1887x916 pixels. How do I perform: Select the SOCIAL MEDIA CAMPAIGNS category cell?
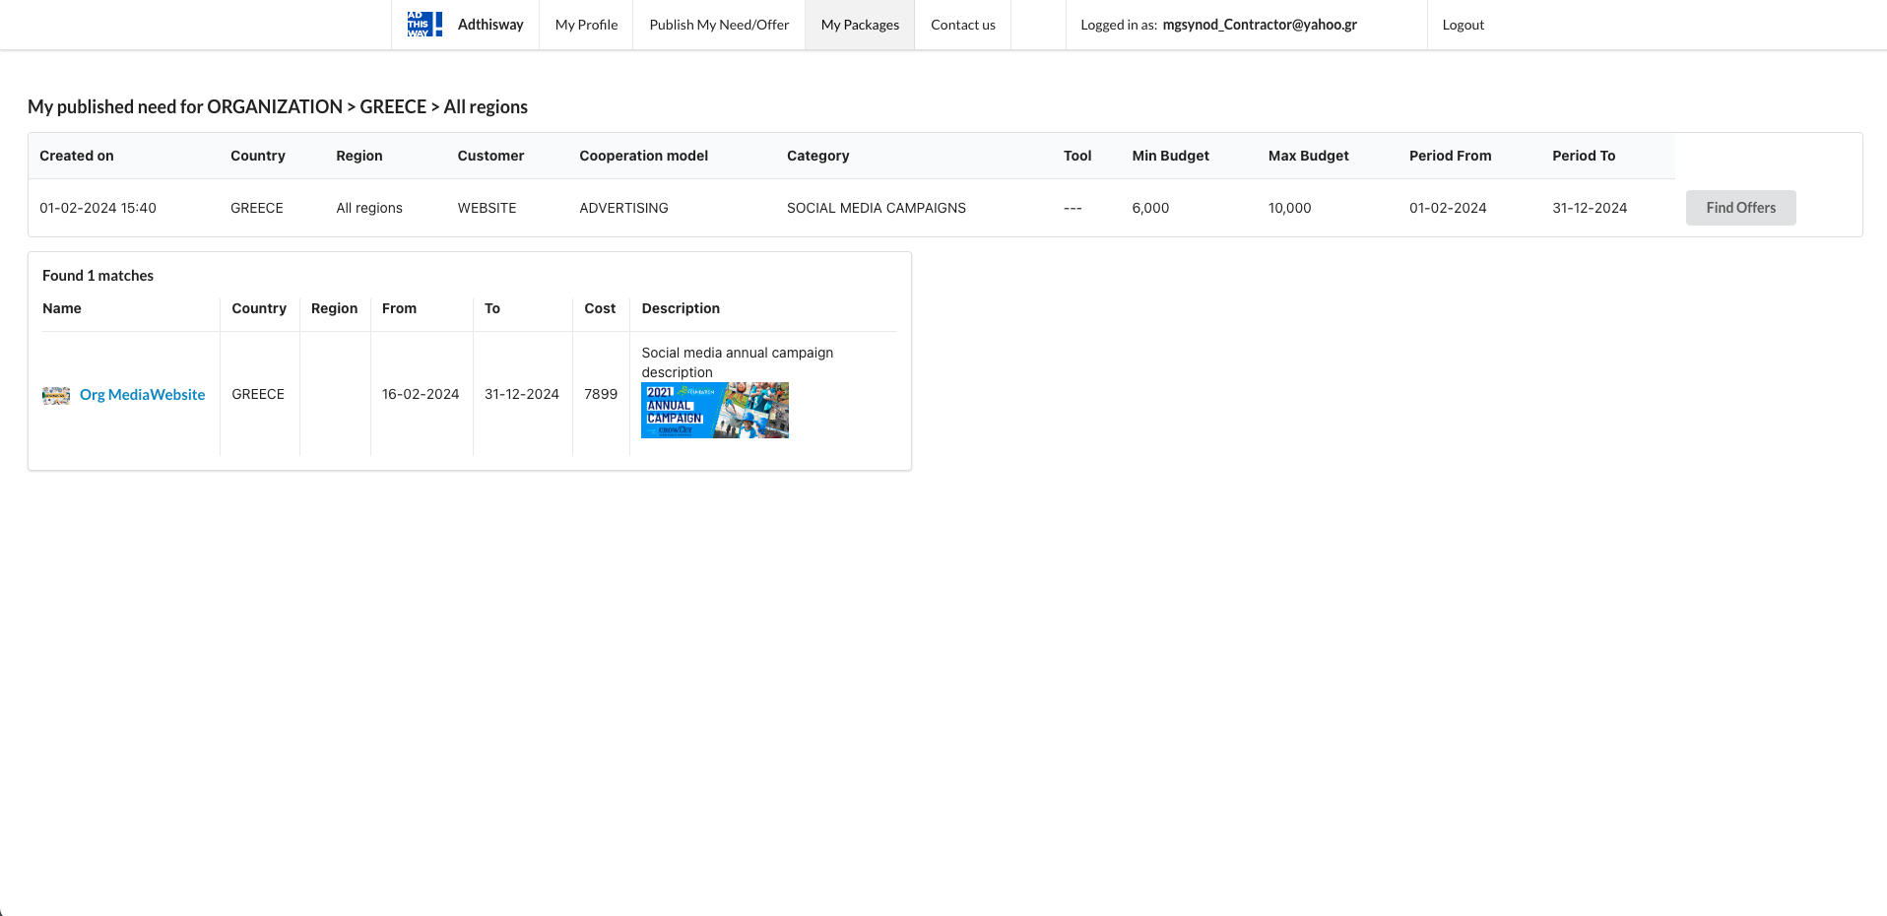point(876,208)
